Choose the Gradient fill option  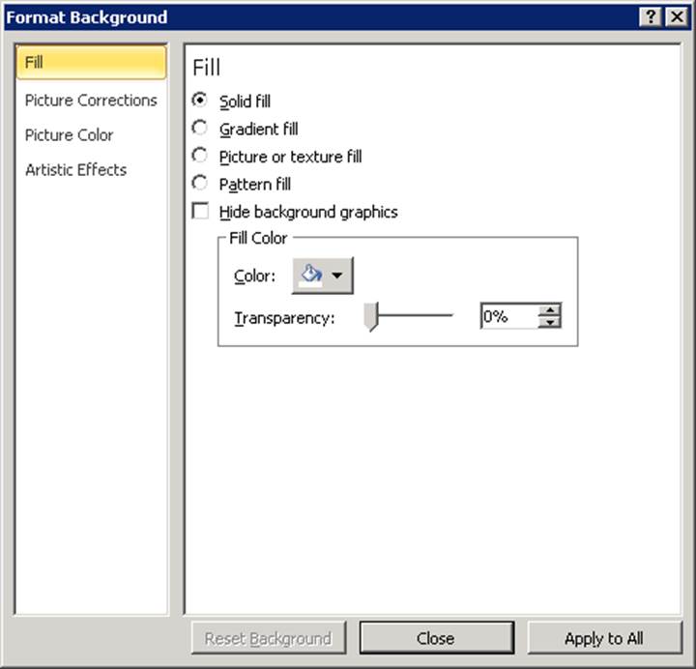click(200, 128)
